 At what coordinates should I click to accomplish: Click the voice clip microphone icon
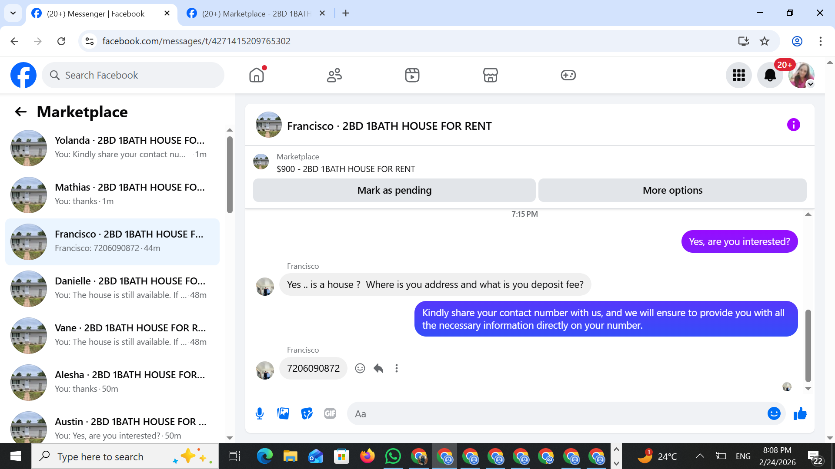coord(260,413)
